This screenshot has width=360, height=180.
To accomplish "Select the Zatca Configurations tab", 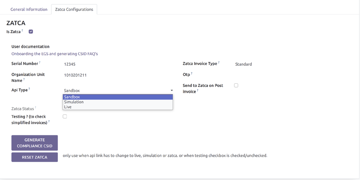I will (x=74, y=9).
